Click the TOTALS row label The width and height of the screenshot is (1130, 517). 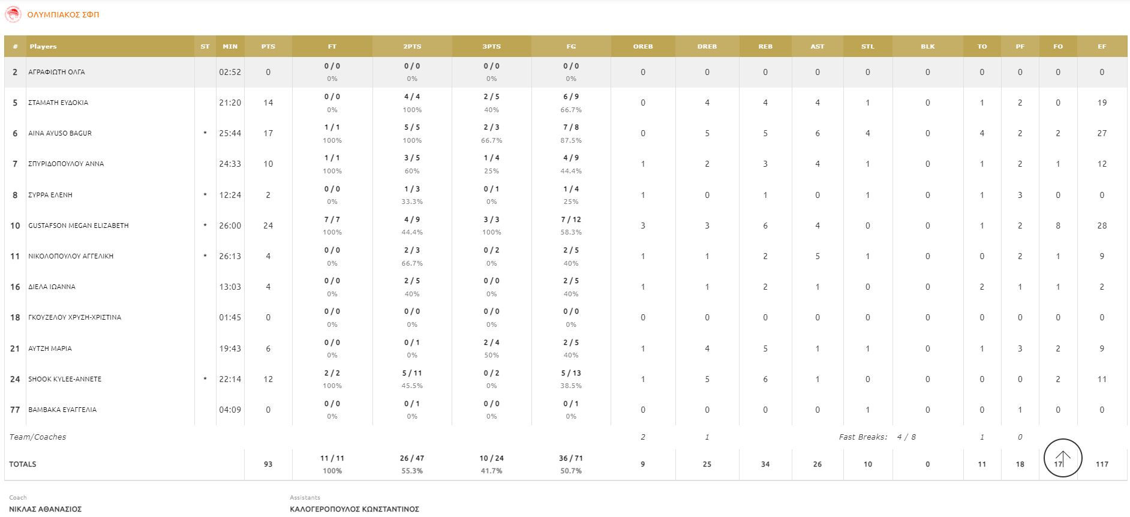point(23,464)
